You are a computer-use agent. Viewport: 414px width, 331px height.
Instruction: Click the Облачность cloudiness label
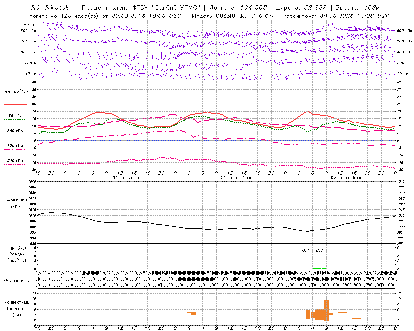click(16, 281)
